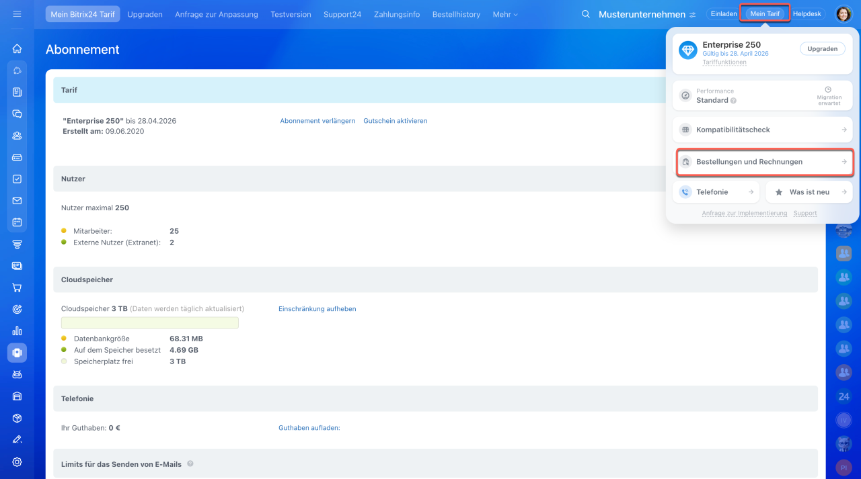Click the Einladen button

pos(724,14)
